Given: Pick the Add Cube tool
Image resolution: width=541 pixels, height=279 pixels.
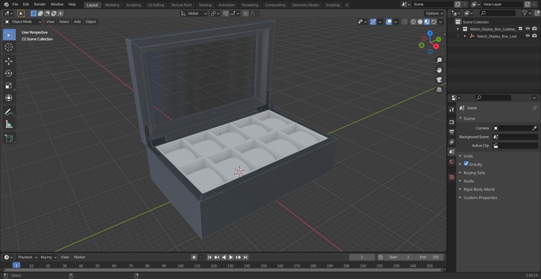Looking at the screenshot, I should pos(9,138).
